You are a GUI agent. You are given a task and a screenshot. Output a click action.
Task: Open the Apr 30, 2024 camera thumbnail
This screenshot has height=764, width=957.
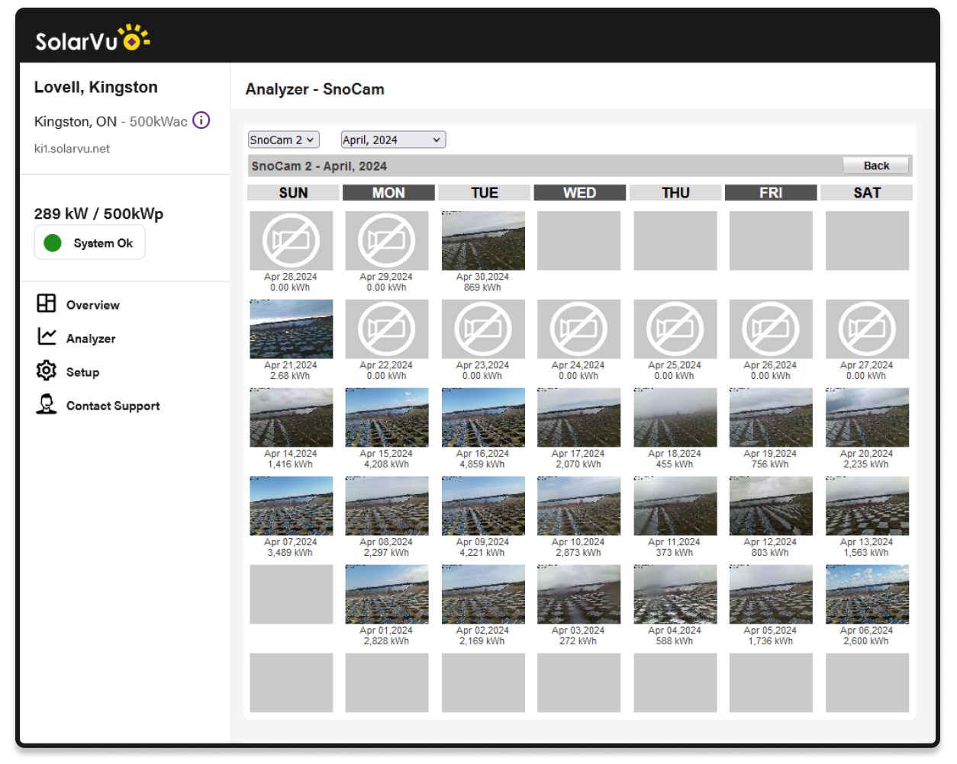click(483, 241)
